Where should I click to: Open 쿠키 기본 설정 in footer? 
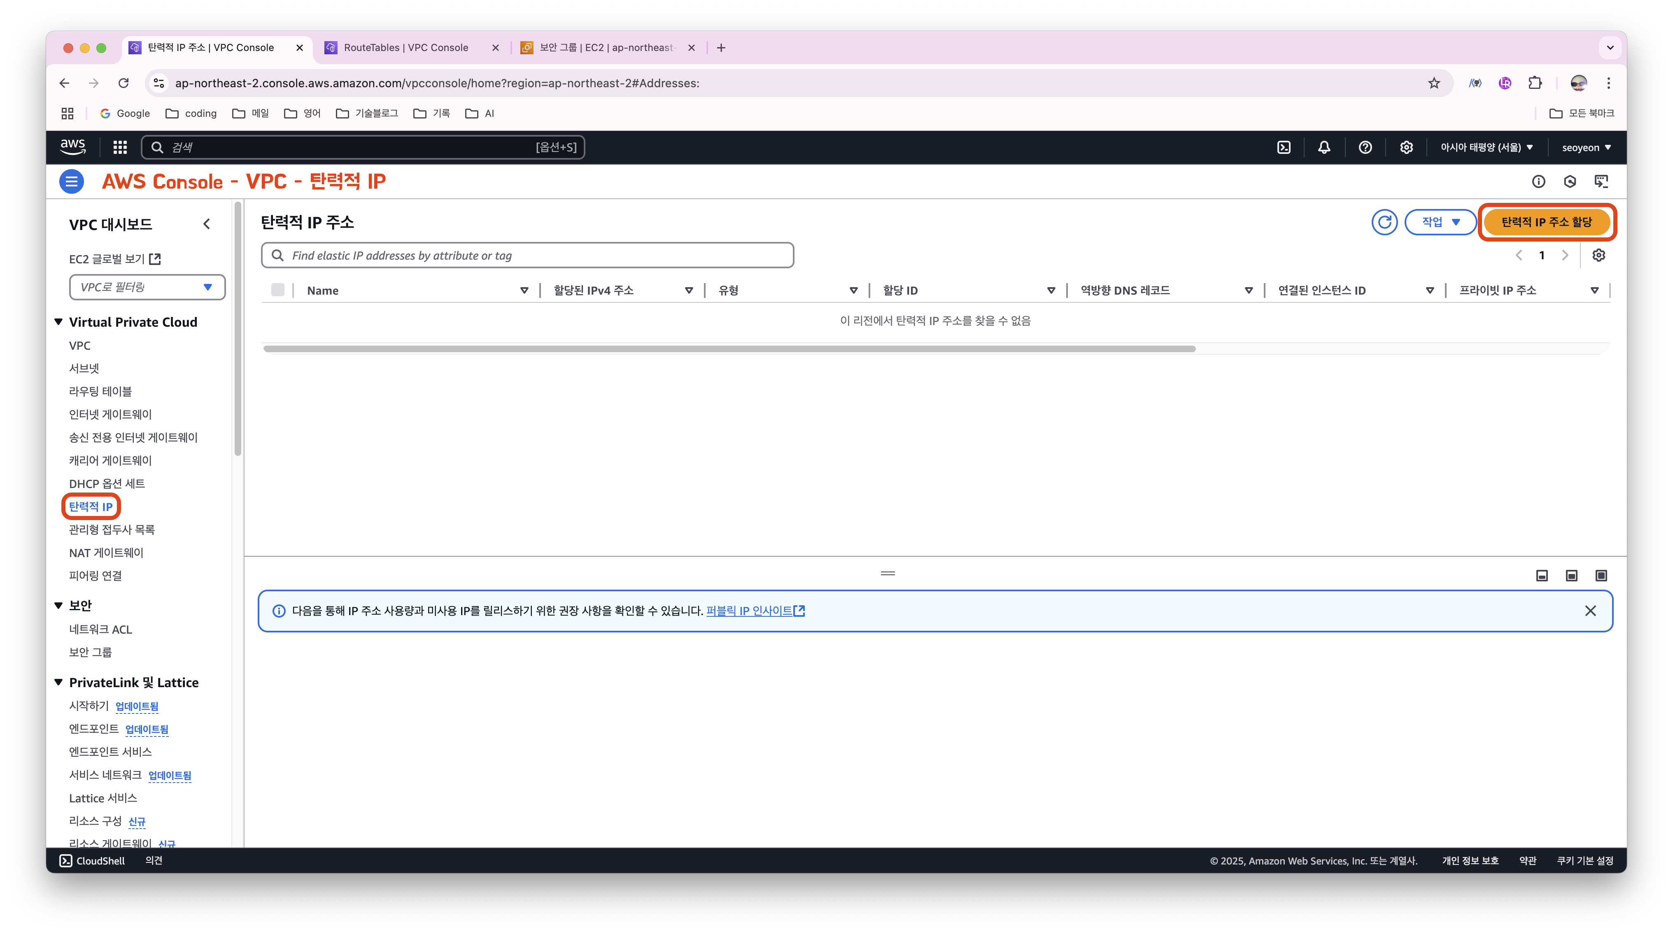point(1584,861)
